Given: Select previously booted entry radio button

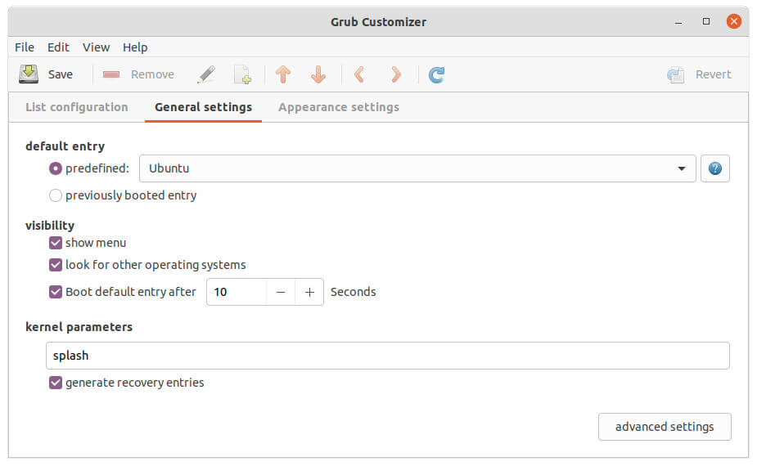Looking at the screenshot, I should point(56,195).
